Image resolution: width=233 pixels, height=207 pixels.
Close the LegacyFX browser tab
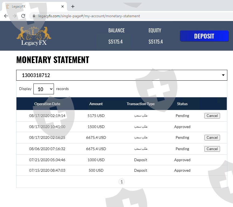pyautogui.click(x=63, y=6)
